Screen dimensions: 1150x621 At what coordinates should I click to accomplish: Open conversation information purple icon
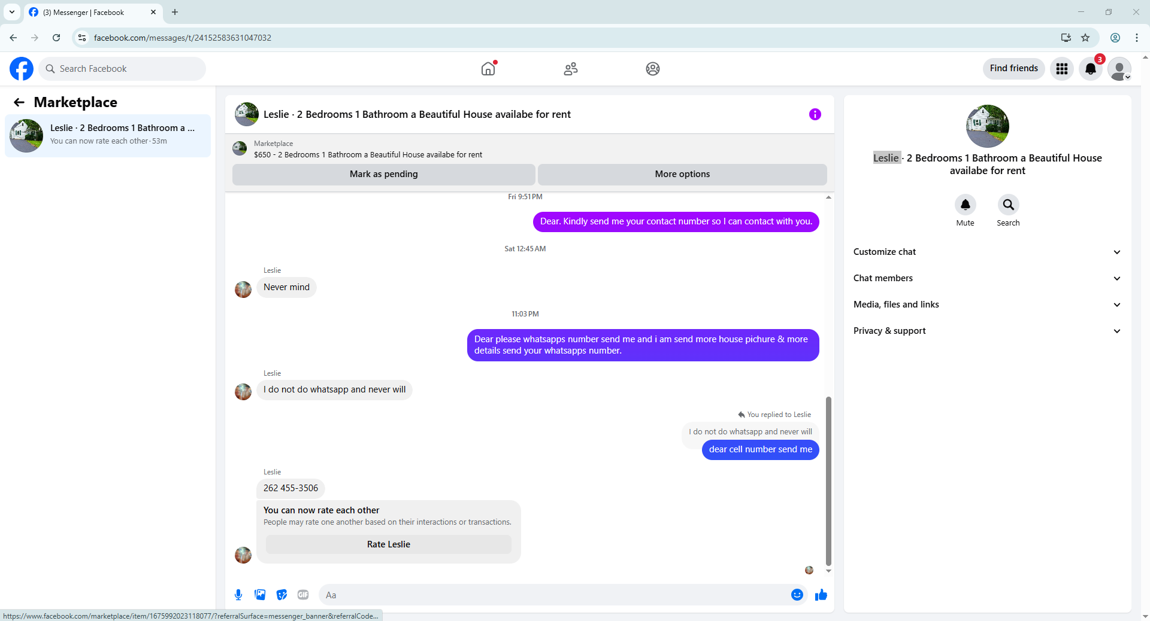[815, 114]
